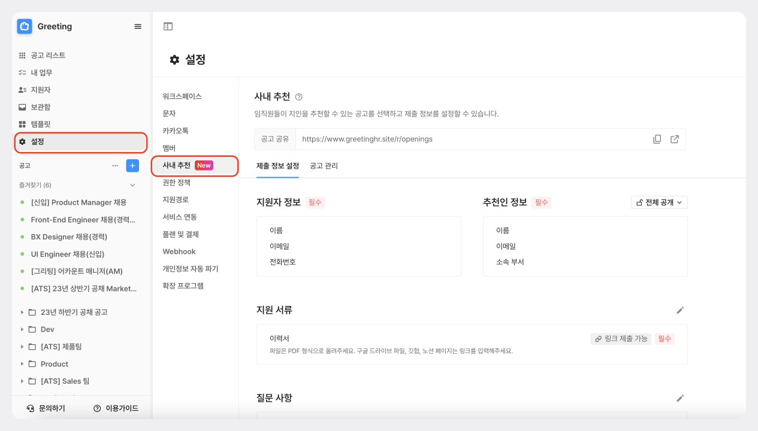Edit the 질문 사항 section
Viewport: 758px width, 431px height.
pos(680,398)
